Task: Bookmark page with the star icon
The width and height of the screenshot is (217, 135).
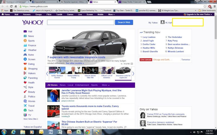Action: (x=205, y=6)
